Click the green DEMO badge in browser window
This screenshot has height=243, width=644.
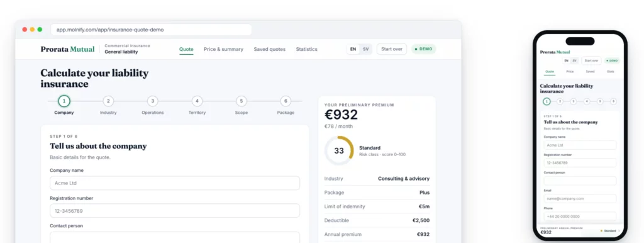pos(423,49)
